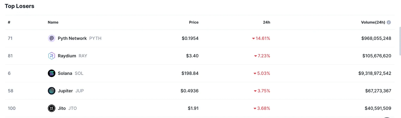
Task: Click the Pyth Network coin logo
Action: [x=52, y=38]
